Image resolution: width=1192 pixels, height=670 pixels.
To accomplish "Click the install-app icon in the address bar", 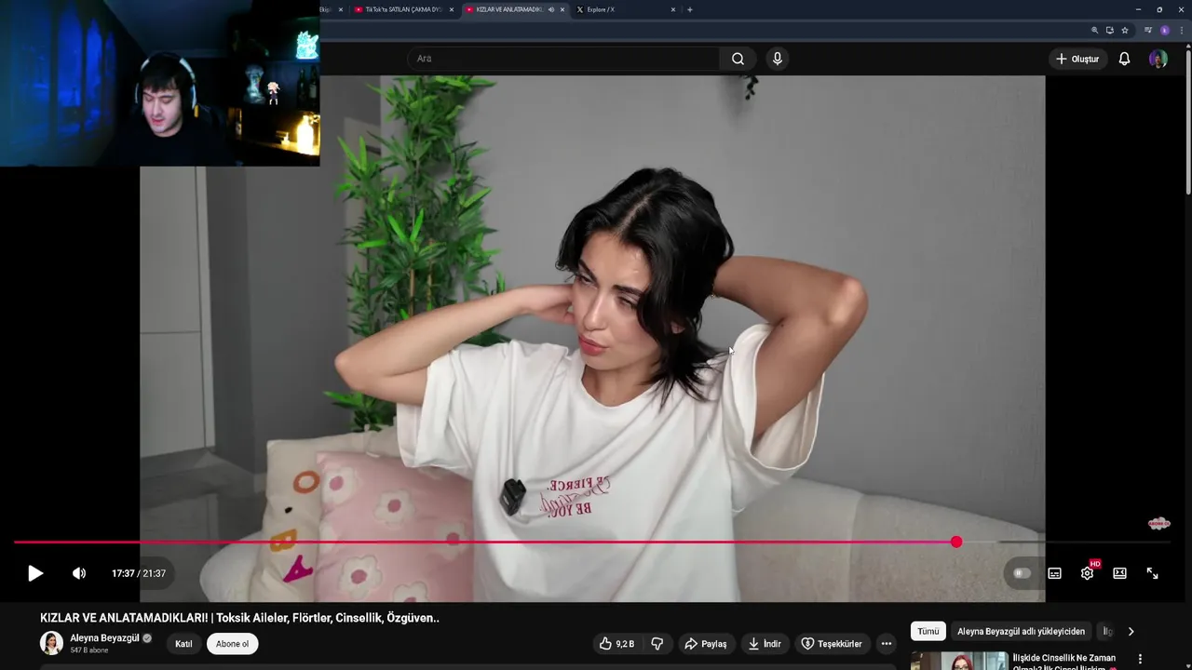I will coord(1109,30).
